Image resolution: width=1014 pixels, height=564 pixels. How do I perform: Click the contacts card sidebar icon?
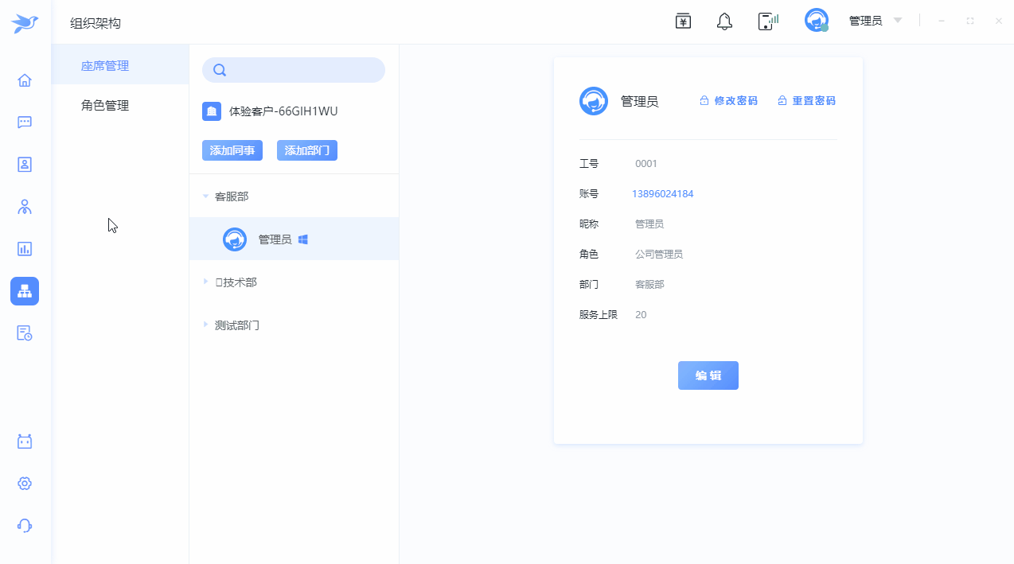pos(25,165)
